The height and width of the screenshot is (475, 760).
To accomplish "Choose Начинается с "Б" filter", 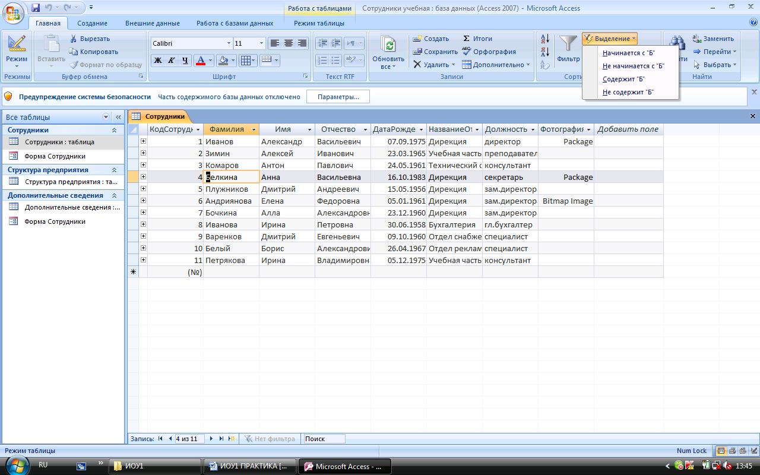I will click(628, 53).
